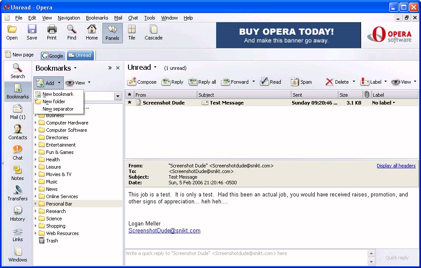Toggle the Panels button in the toolbar
The width and height of the screenshot is (421, 268).
pyautogui.click(x=112, y=33)
